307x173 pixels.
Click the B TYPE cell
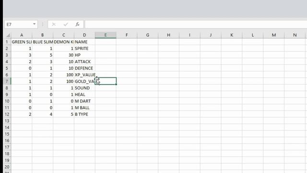tap(84, 114)
